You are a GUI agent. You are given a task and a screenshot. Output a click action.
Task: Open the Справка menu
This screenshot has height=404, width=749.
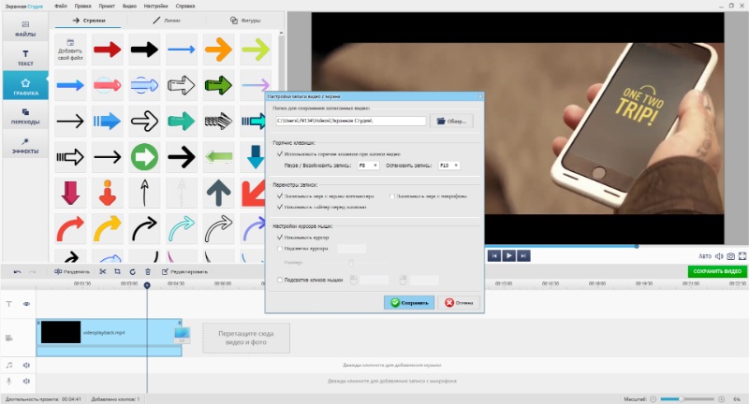(185, 7)
